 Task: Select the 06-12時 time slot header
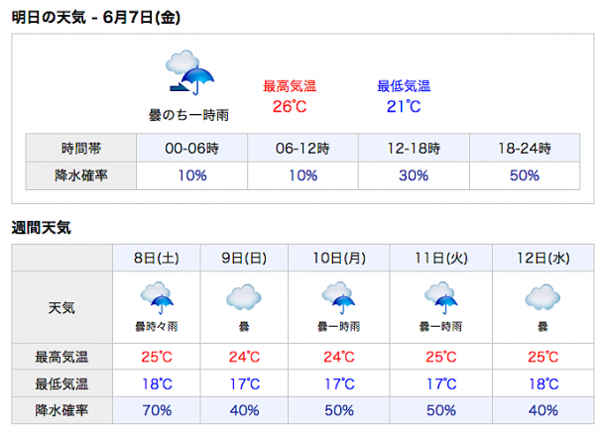(302, 148)
